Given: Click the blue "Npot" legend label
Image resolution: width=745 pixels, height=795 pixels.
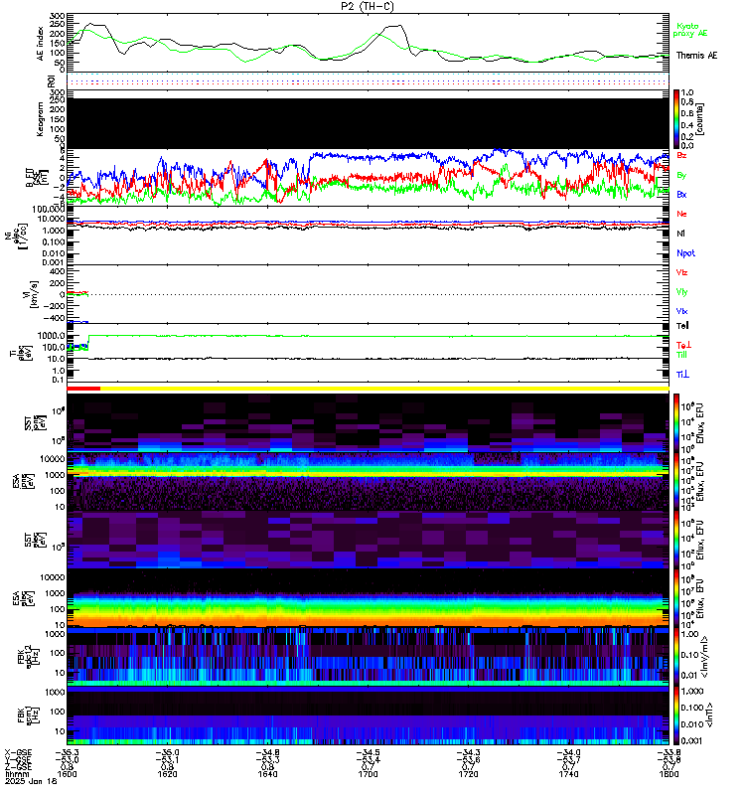Looking at the screenshot, I should click(685, 253).
